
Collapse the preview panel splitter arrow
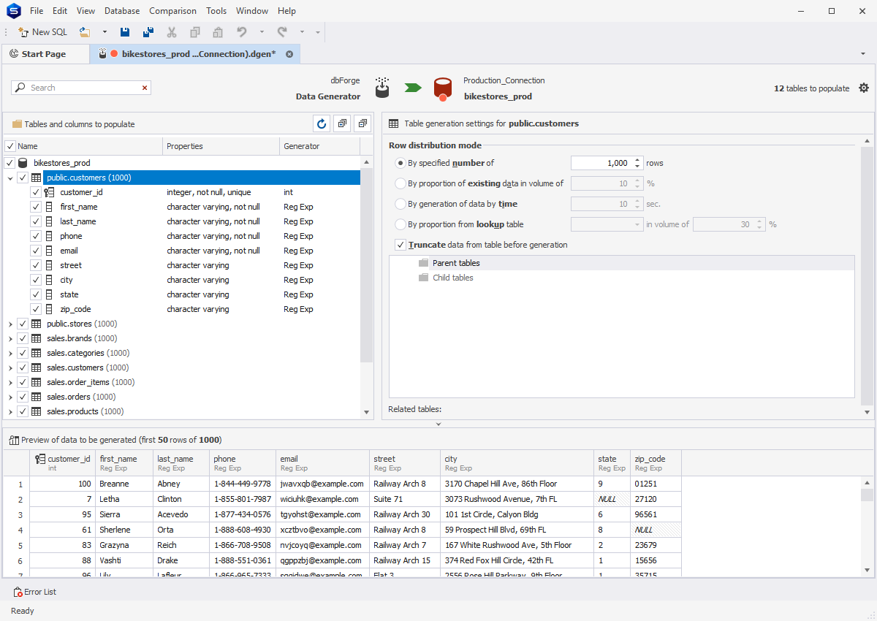pyautogui.click(x=438, y=424)
